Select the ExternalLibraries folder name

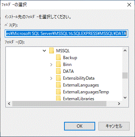coord(79,99)
